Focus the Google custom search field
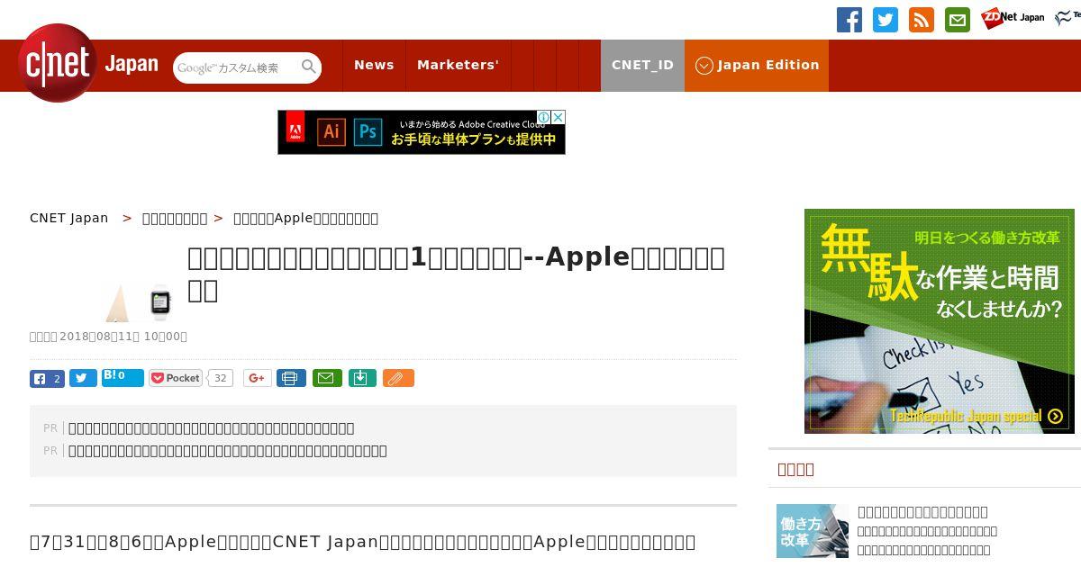The height and width of the screenshot is (567, 1081). pos(236,67)
